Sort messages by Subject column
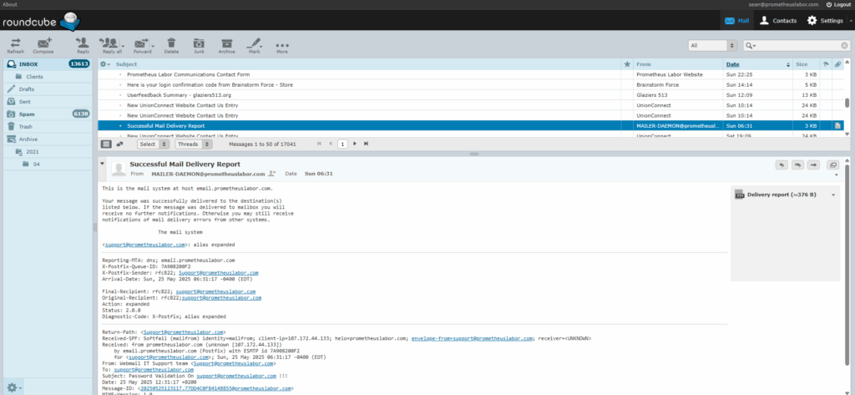 (127, 64)
